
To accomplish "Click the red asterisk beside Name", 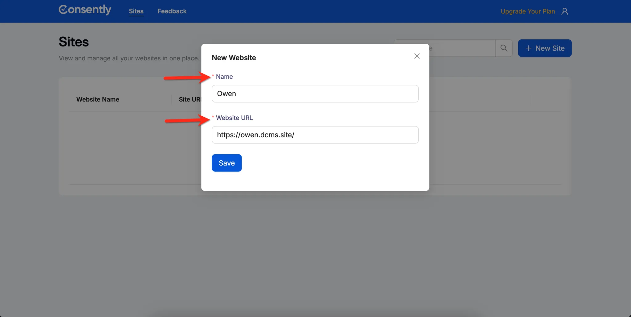I will [x=213, y=76].
